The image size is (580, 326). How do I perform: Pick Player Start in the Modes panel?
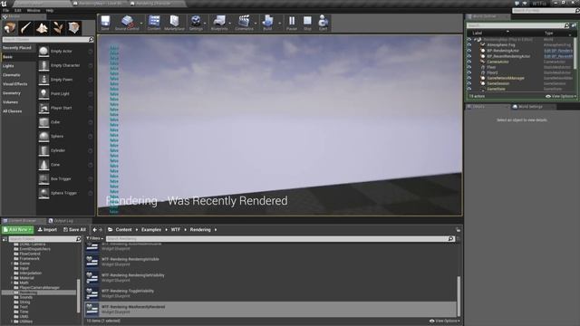coord(65,108)
